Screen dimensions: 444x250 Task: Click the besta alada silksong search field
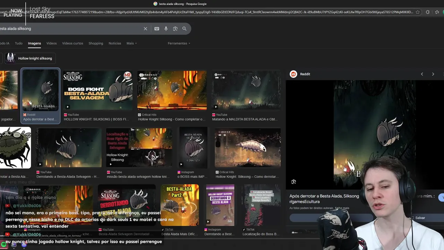(69, 29)
